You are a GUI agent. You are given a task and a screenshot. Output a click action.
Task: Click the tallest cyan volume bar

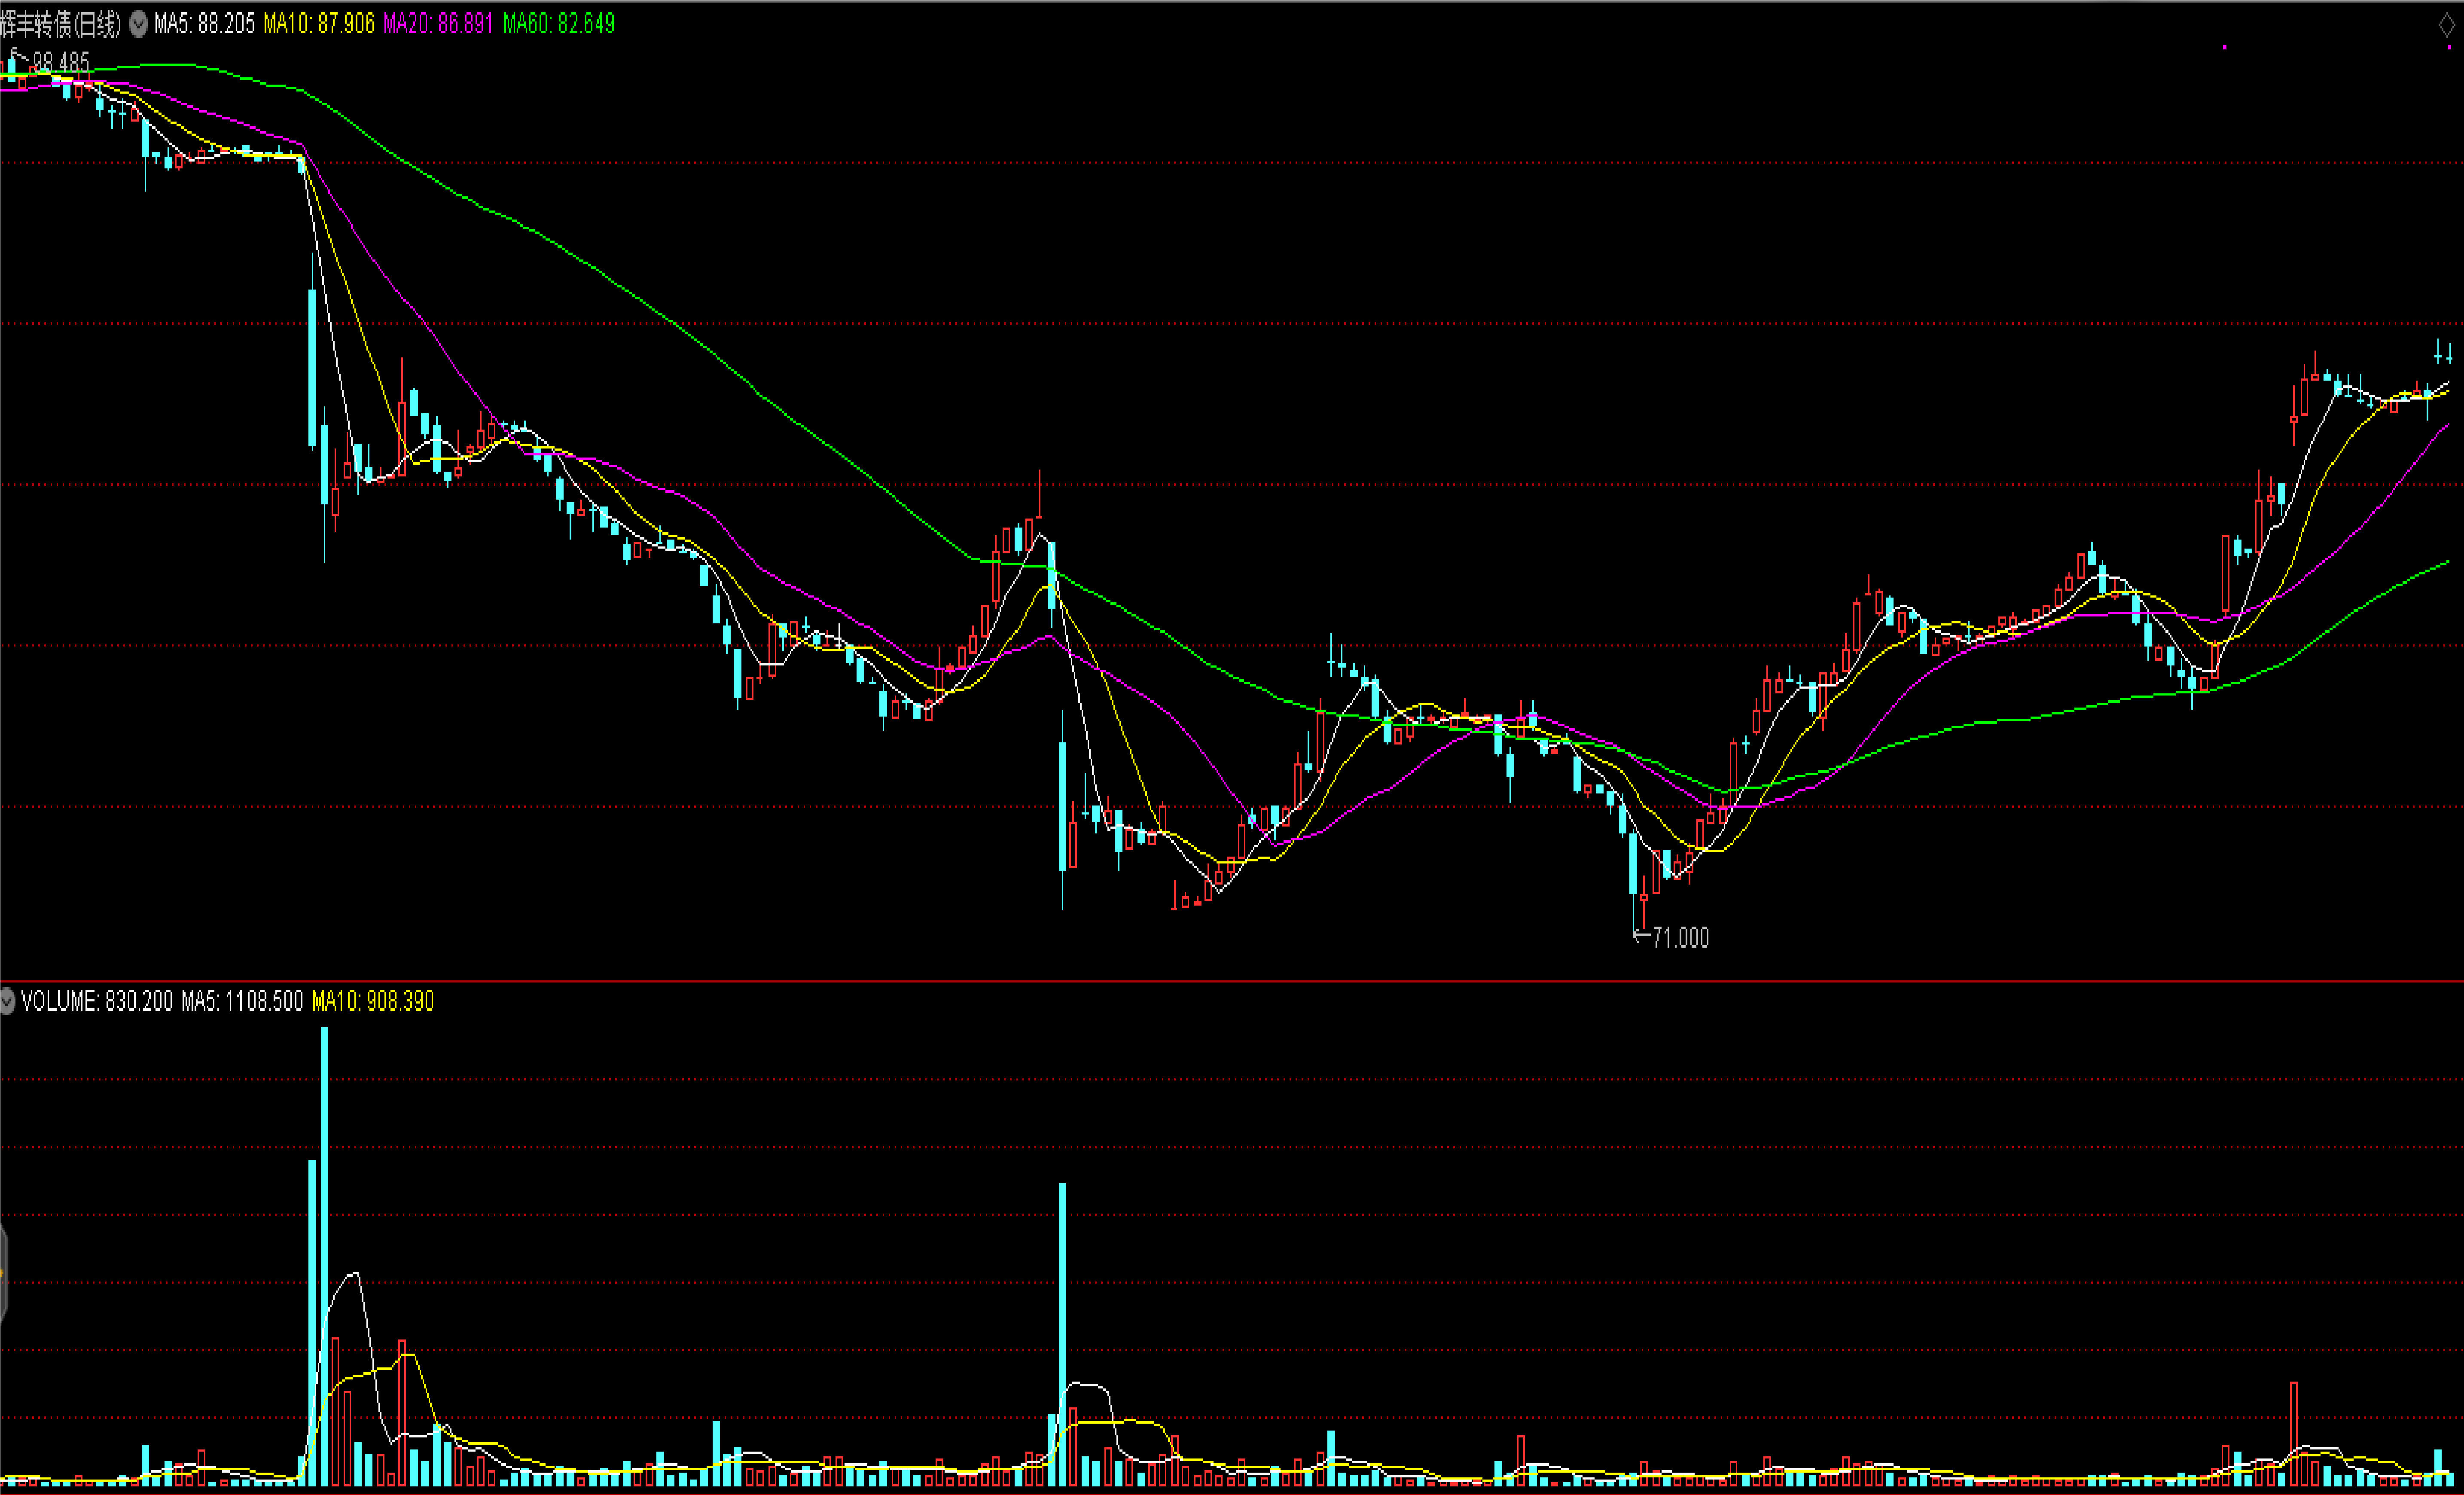(324, 1256)
